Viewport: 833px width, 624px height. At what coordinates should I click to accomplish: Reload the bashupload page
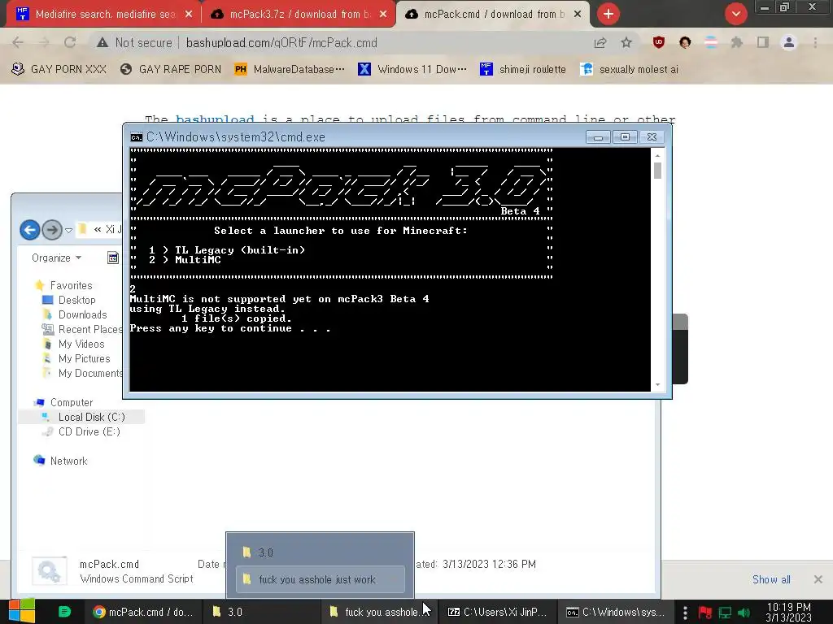tap(70, 42)
